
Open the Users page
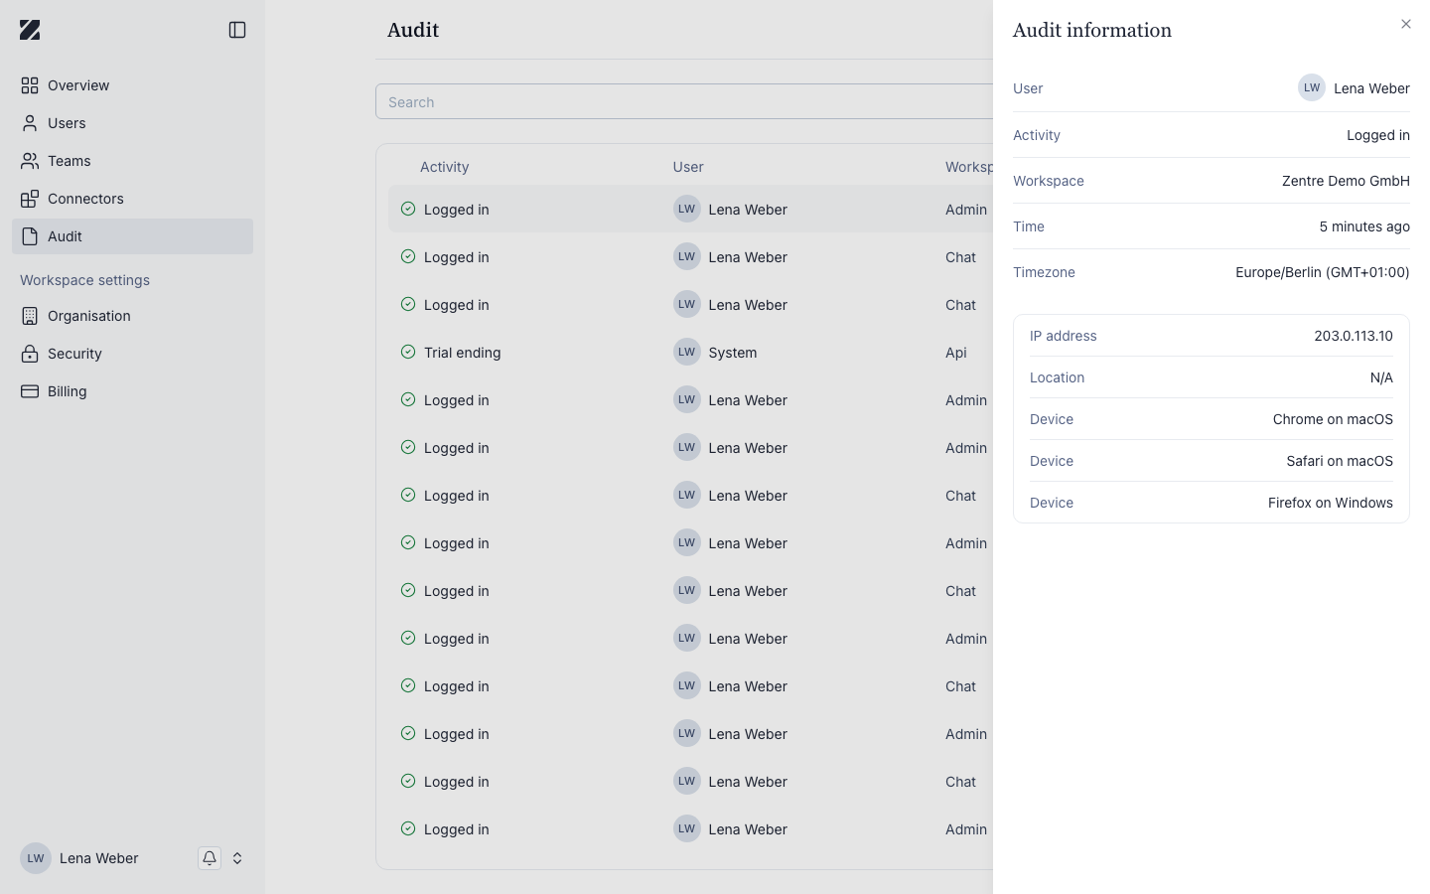pos(132,123)
